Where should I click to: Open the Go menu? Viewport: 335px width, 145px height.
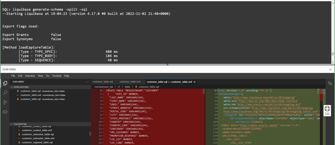point(48,76)
